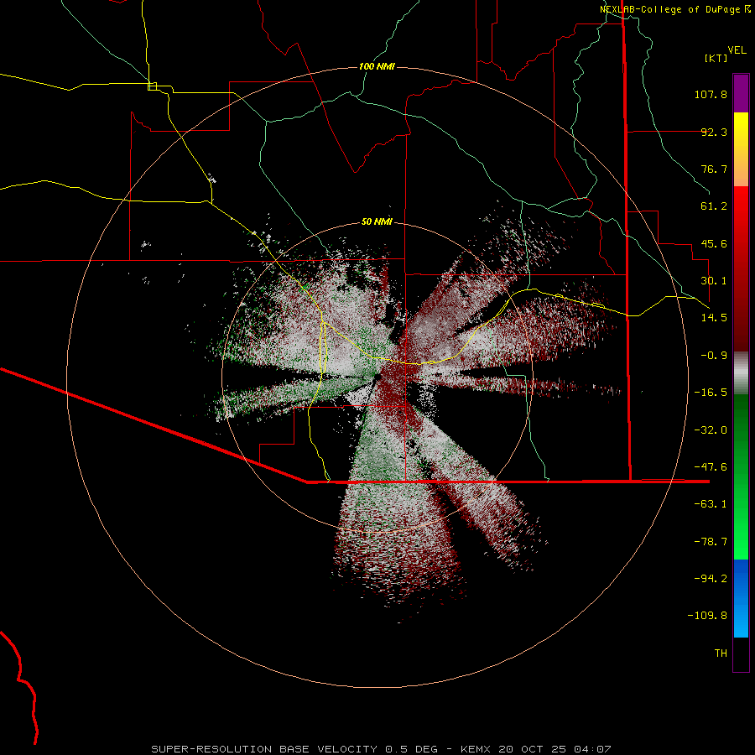Click the -63.1 velocity scale value

[711, 504]
